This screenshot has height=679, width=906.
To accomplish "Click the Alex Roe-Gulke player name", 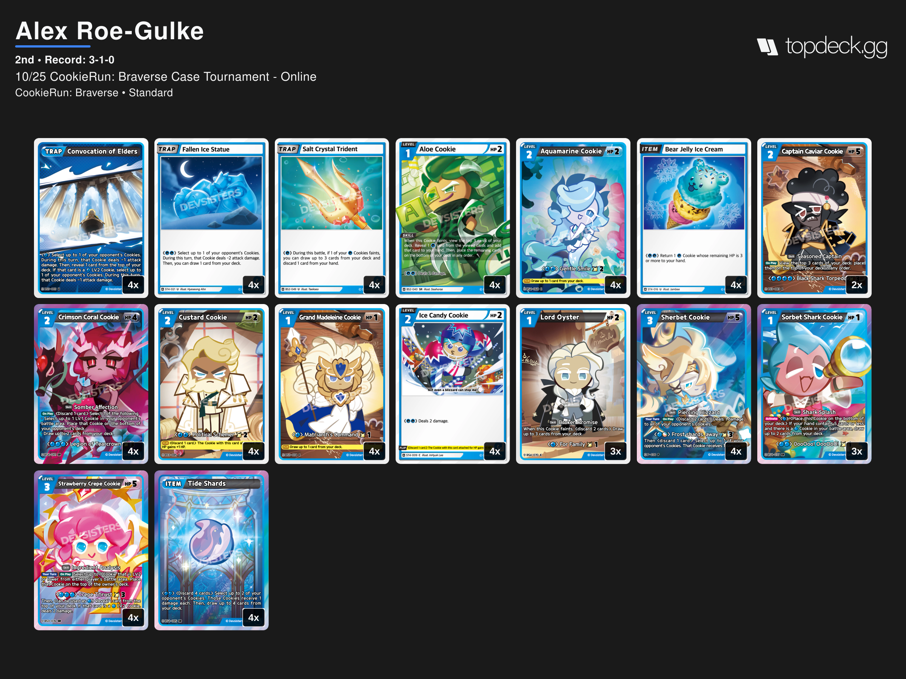I will tap(109, 31).
